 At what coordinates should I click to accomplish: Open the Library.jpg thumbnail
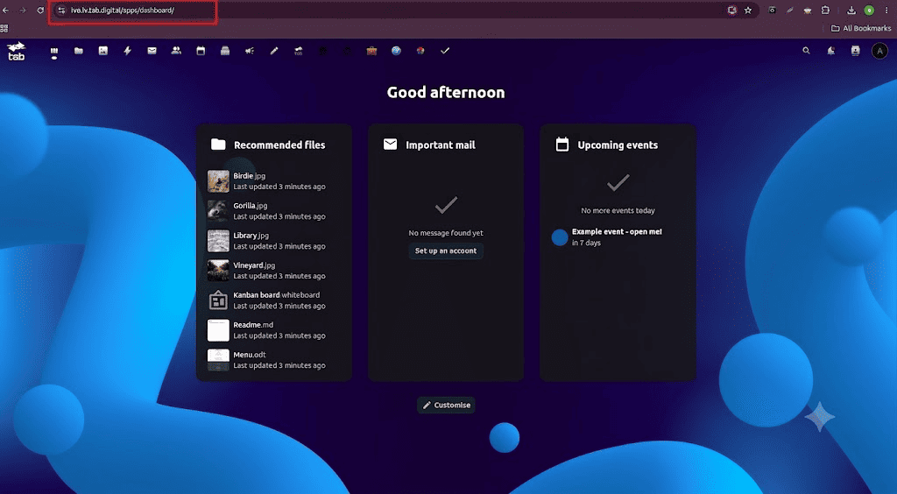pos(218,241)
